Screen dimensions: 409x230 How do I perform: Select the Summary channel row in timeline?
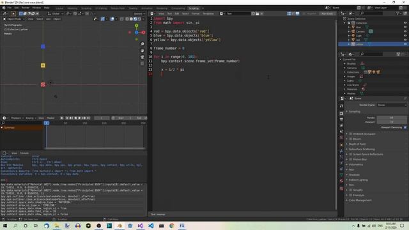tap(22, 128)
